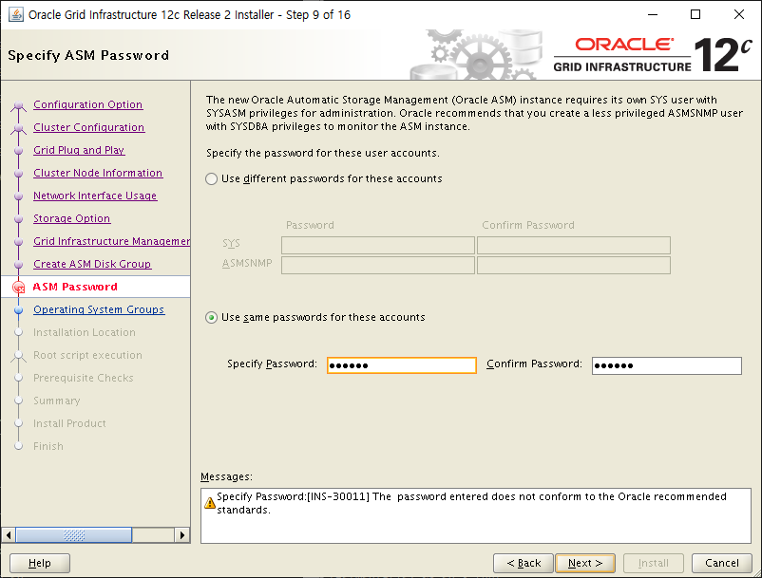The width and height of the screenshot is (762, 578).
Task: Click the Network Interface Usage step bullet
Action: click(18, 196)
